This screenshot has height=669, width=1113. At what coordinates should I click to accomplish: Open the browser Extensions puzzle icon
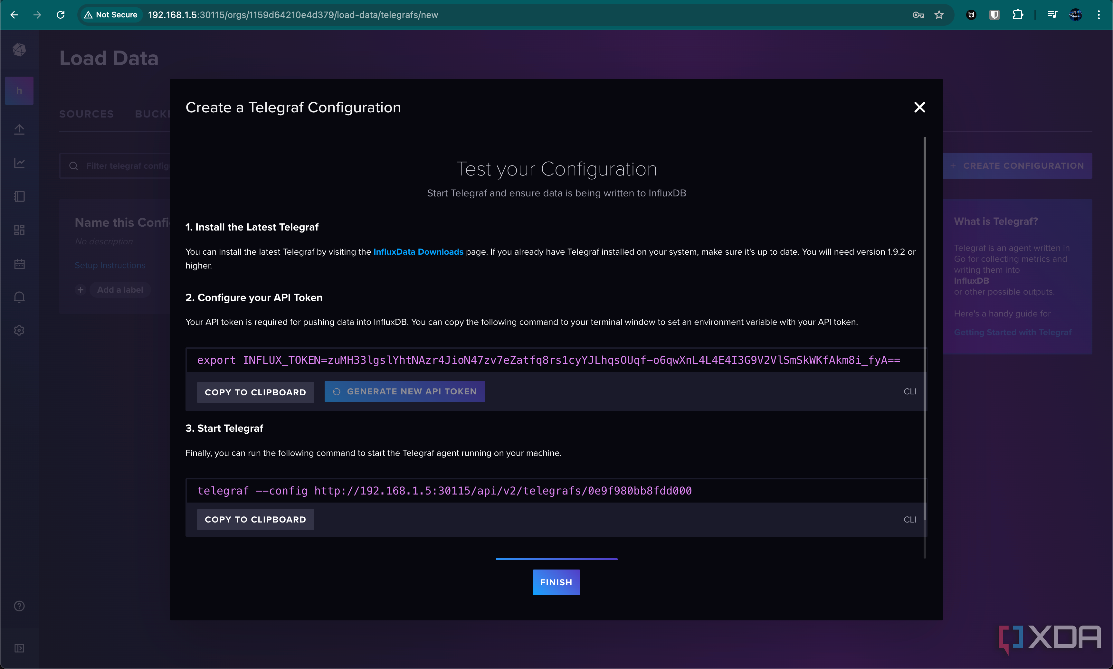(x=1018, y=15)
